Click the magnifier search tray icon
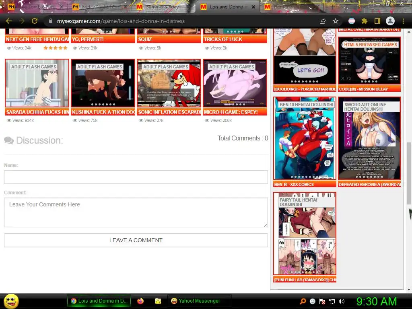 303,301
